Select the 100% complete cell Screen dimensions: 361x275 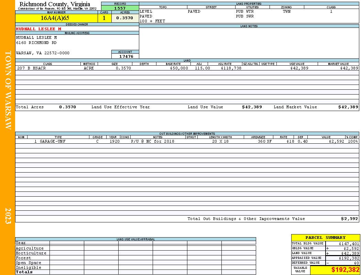click(353, 141)
